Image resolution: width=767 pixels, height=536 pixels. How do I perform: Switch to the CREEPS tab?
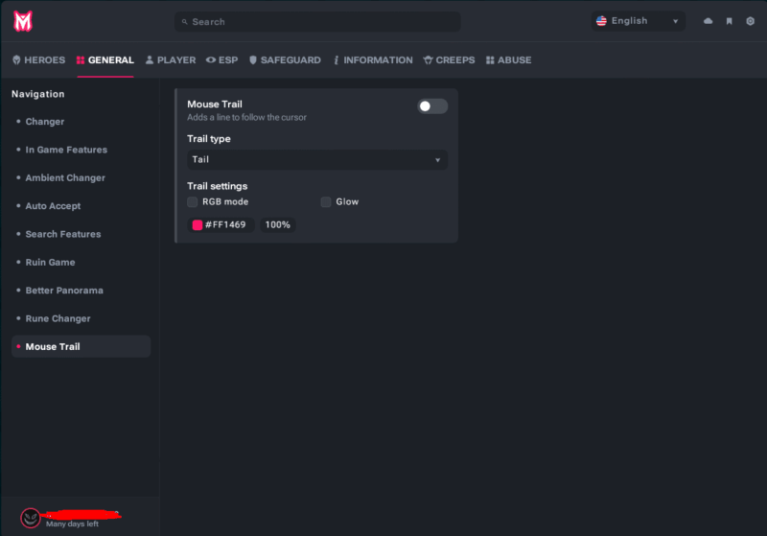449,60
